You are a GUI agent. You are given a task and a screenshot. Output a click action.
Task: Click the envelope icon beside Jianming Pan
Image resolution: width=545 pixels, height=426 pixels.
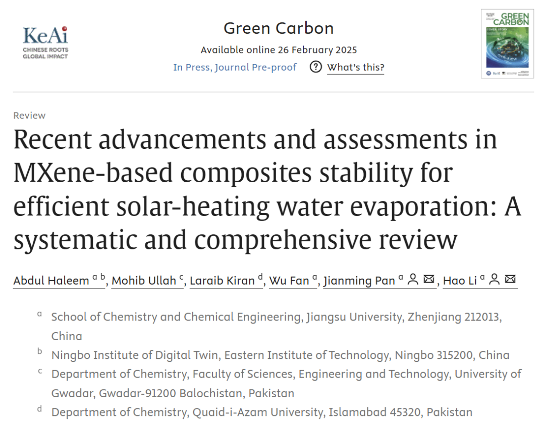(429, 280)
